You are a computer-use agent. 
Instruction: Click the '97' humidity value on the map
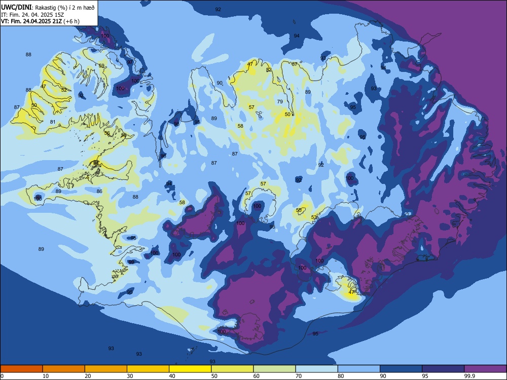[x=130, y=62]
